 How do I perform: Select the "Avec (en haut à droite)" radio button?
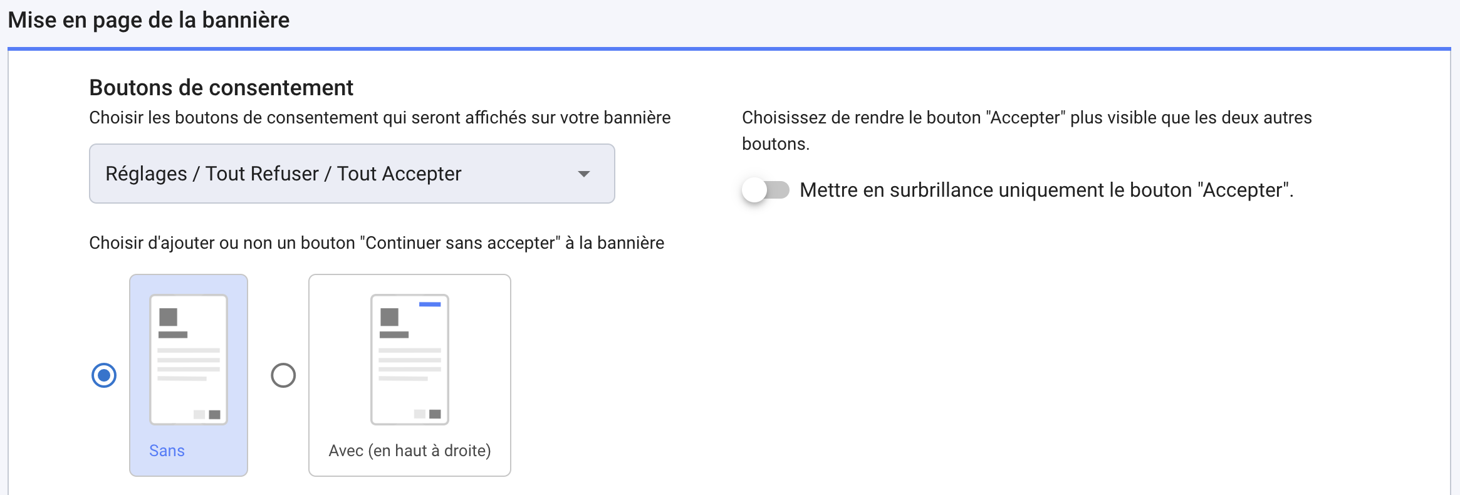(x=284, y=375)
